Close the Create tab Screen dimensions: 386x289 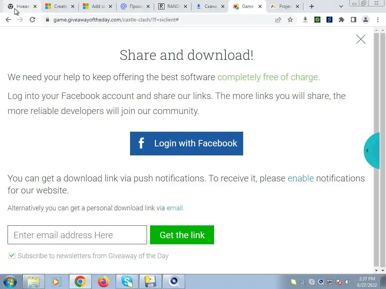coord(73,6)
